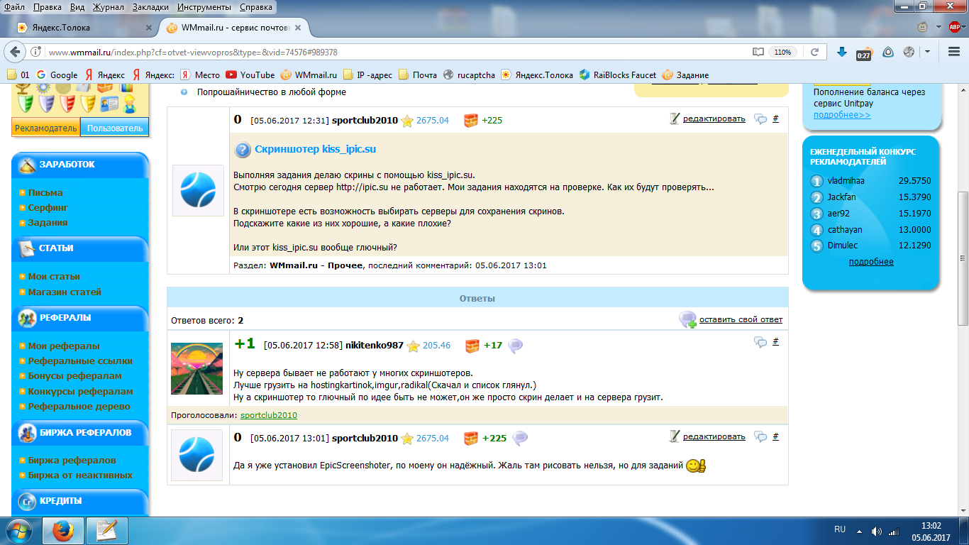Open the nikitenko987 username

pos(375,346)
